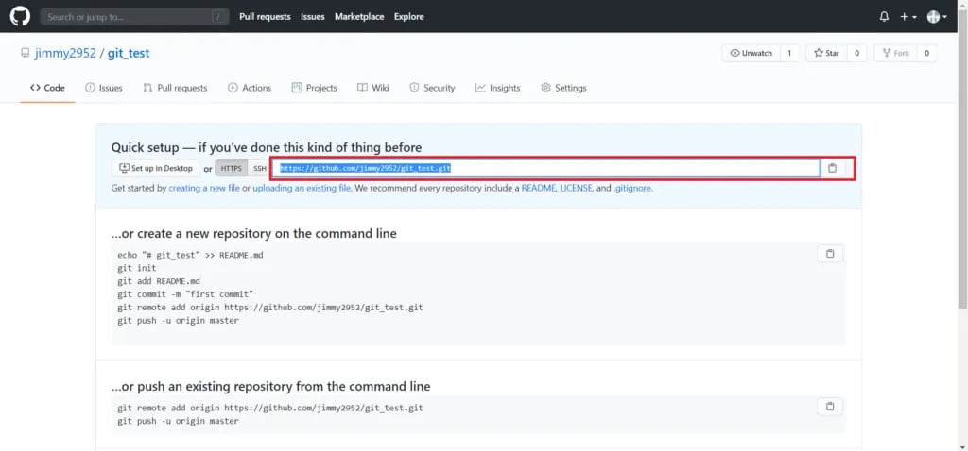Copy the create new repository commands

click(x=830, y=254)
